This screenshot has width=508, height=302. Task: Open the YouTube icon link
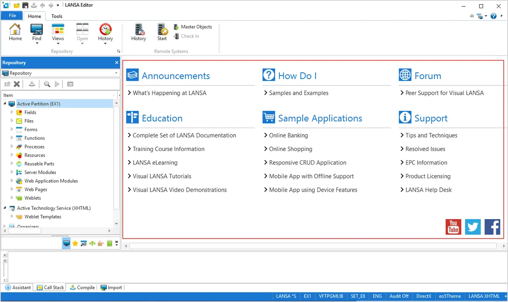453,227
